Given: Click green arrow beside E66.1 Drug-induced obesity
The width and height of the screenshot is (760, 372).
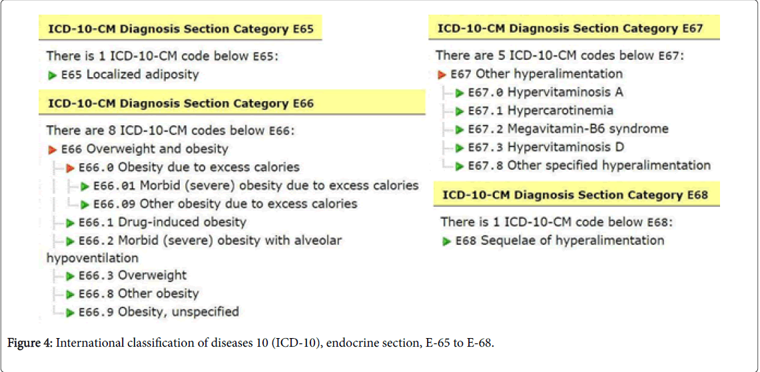Looking at the screenshot, I should click(x=70, y=223).
